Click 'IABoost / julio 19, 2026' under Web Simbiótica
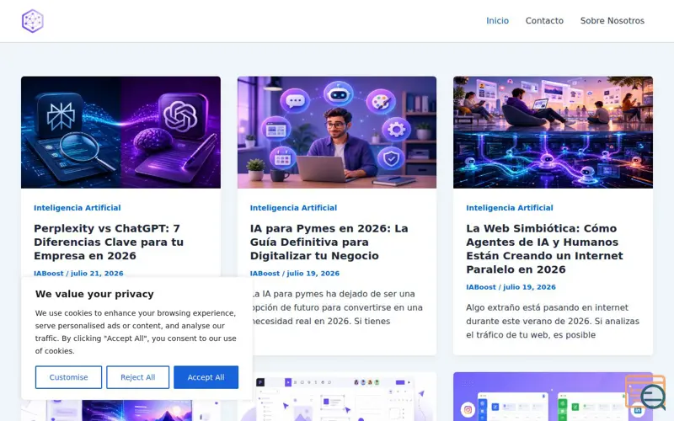The width and height of the screenshot is (674, 421). [x=511, y=287]
